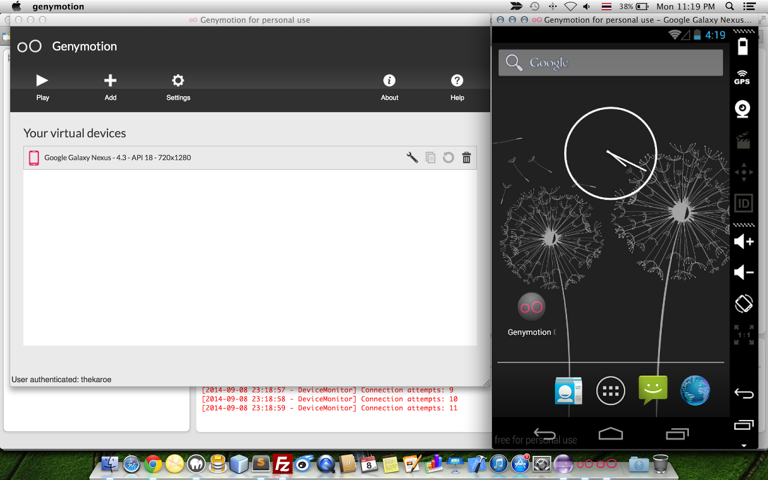Tap Android navigation Back button
Viewport: 768px width, 480px height.
tap(544, 434)
